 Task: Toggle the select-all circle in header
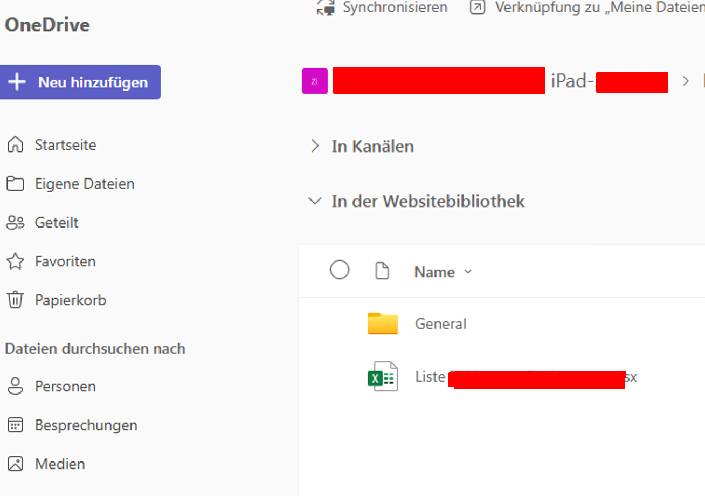pyautogui.click(x=340, y=270)
